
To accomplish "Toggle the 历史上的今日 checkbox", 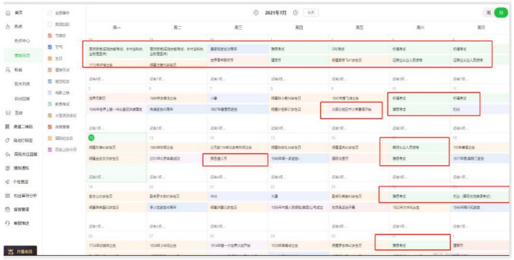I will [50, 150].
